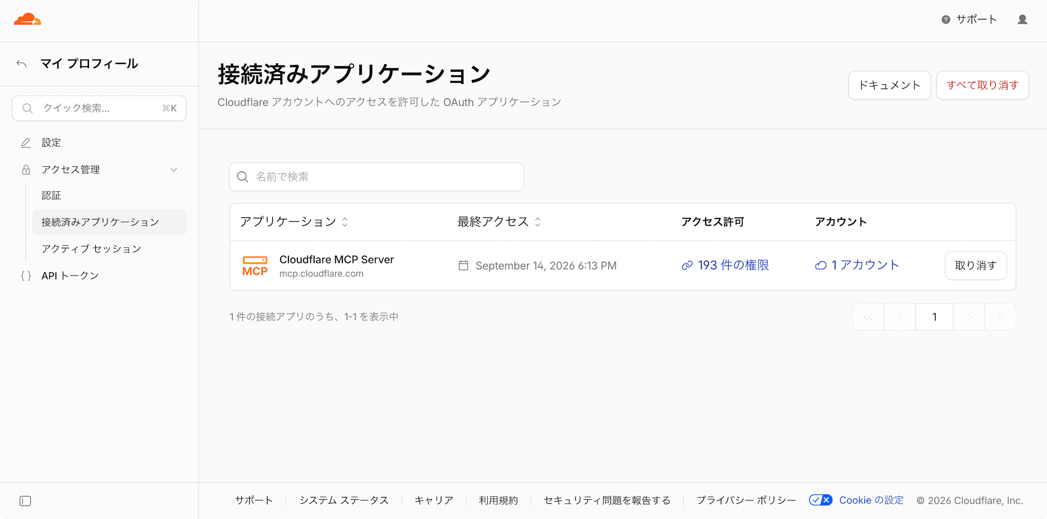1047x519 pixels.
Task: Open the user account icon
Action: (1022, 20)
